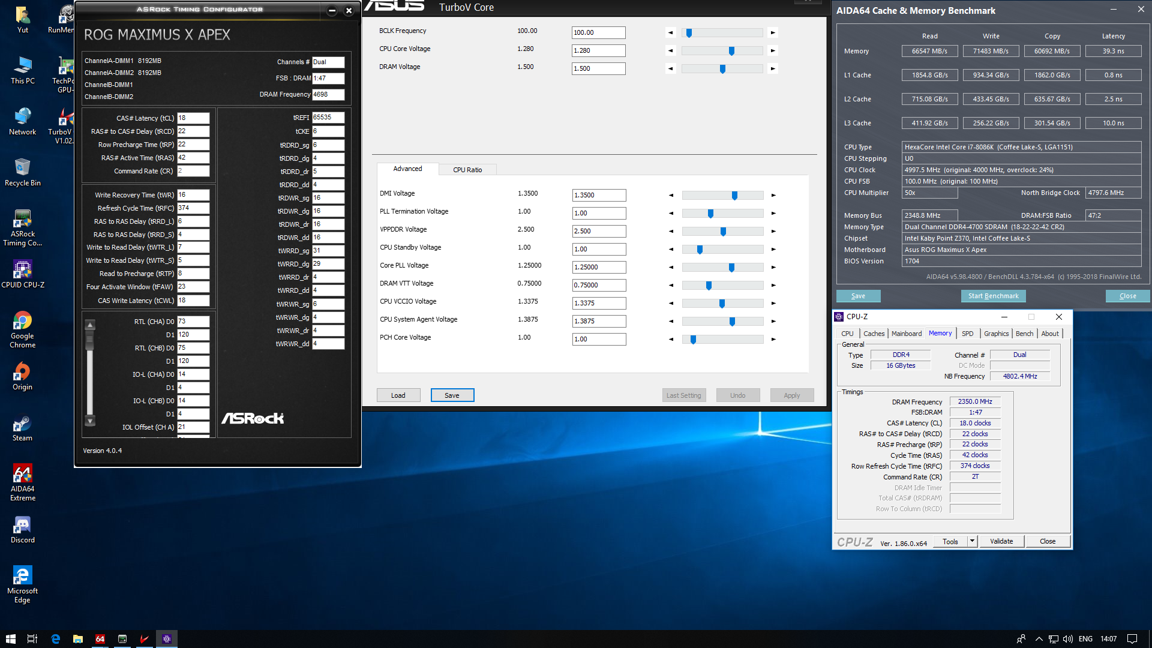Open Task View in the taskbar

coord(32,639)
